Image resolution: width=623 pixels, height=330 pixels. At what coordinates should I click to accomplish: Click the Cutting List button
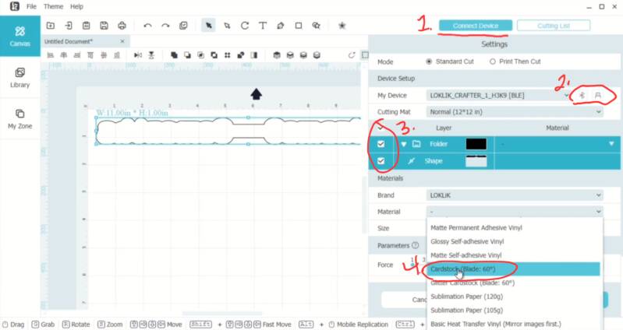click(x=554, y=26)
